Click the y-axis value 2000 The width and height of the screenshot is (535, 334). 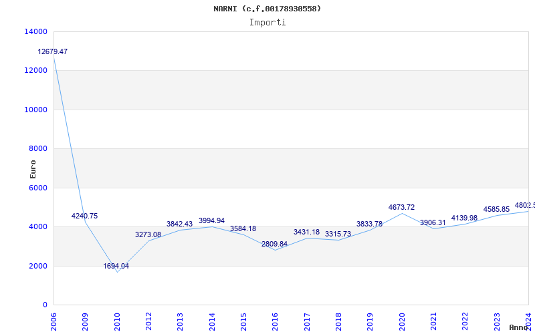[38, 266]
